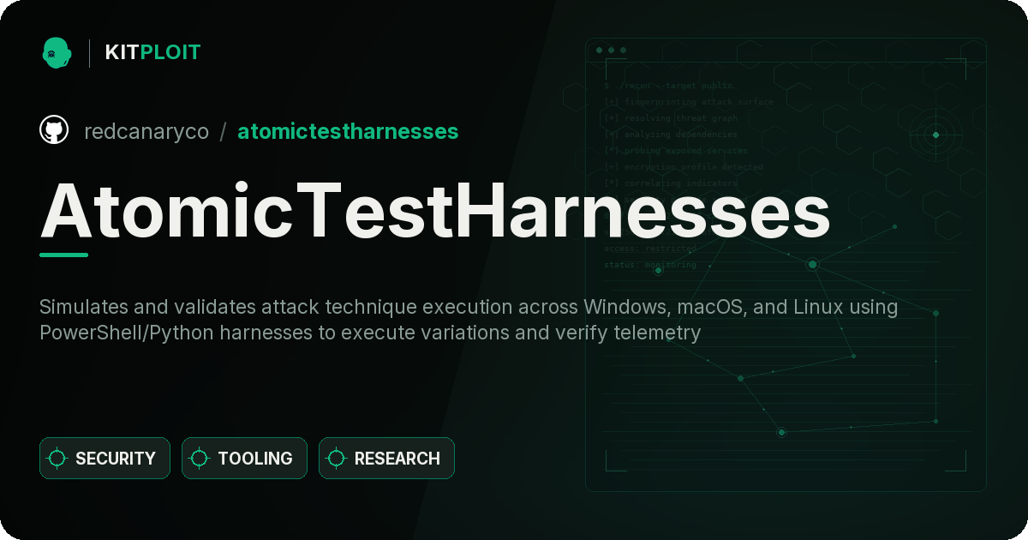Click the 'access: restricted' terminal line
The width and height of the screenshot is (1028, 540).
[x=650, y=249]
